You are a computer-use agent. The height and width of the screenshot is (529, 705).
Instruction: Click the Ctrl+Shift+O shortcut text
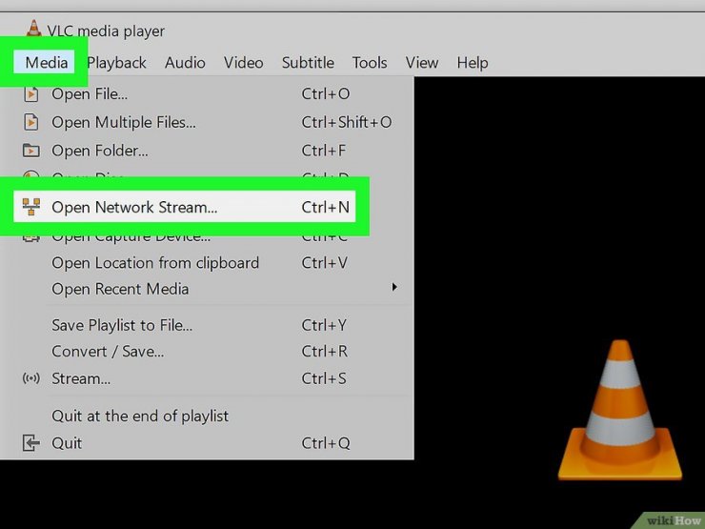[x=347, y=122]
